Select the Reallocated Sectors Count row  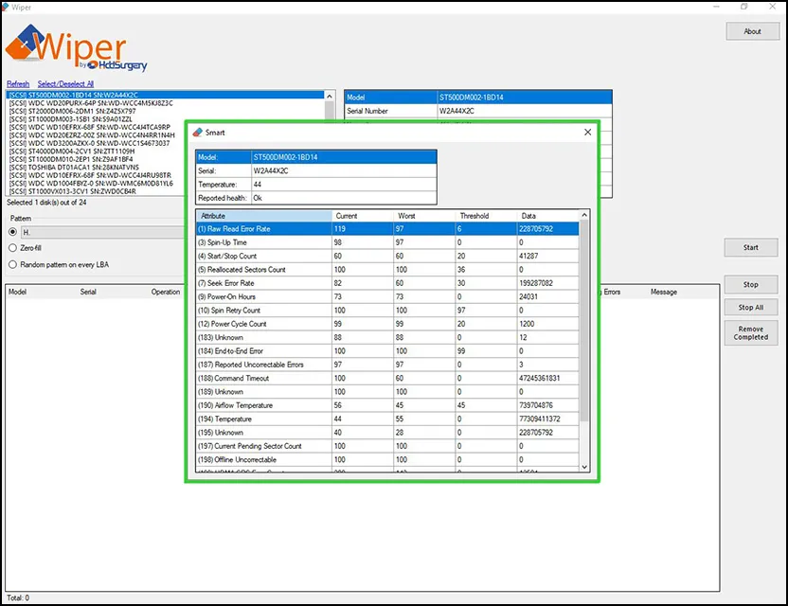pyautogui.click(x=387, y=269)
